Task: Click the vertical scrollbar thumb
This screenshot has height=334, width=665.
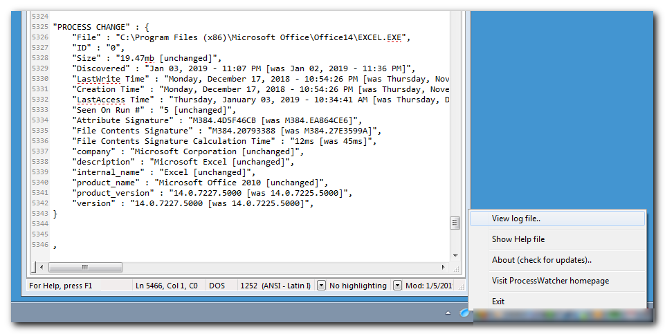Action: [x=455, y=223]
